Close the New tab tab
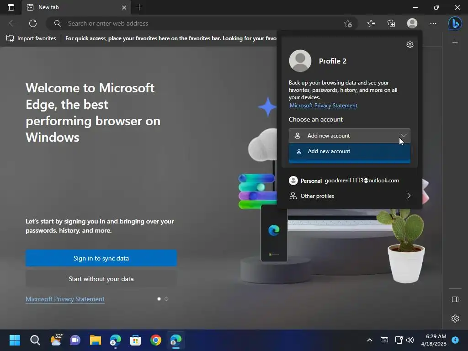 pos(124,7)
